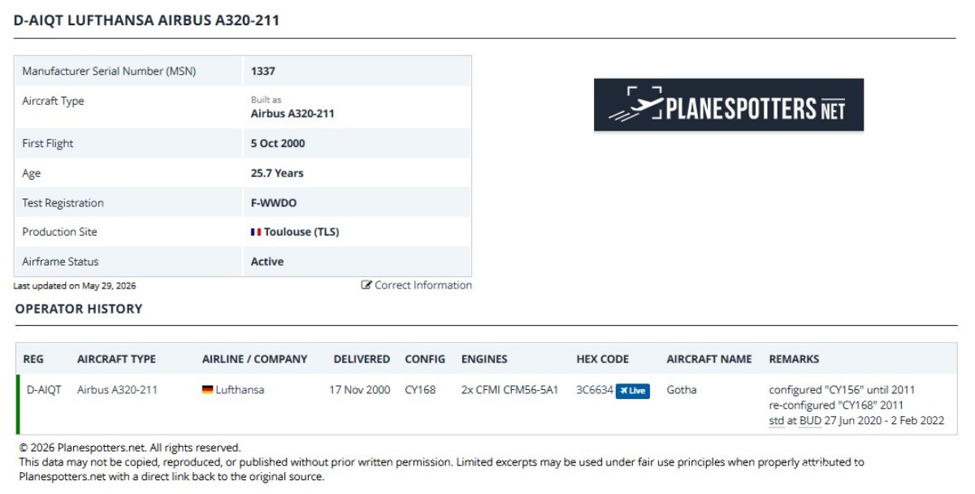Screen dimensions: 975x494
Task: Click the Airbus A320-211 type in history row
Action: pos(117,390)
